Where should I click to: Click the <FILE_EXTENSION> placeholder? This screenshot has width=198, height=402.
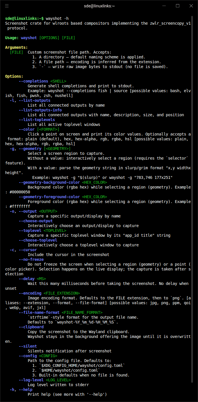(x=62, y=293)
